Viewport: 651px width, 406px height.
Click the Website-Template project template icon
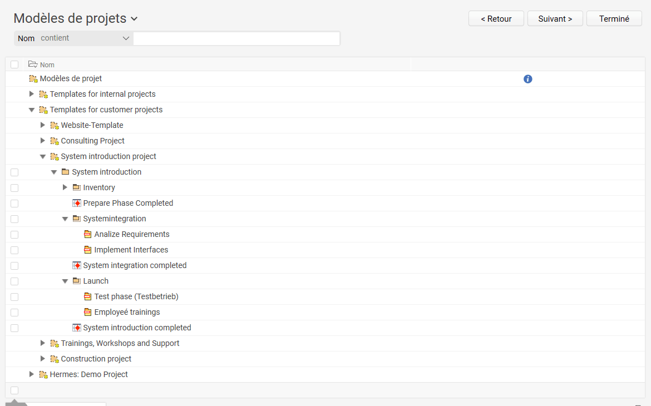click(x=55, y=125)
